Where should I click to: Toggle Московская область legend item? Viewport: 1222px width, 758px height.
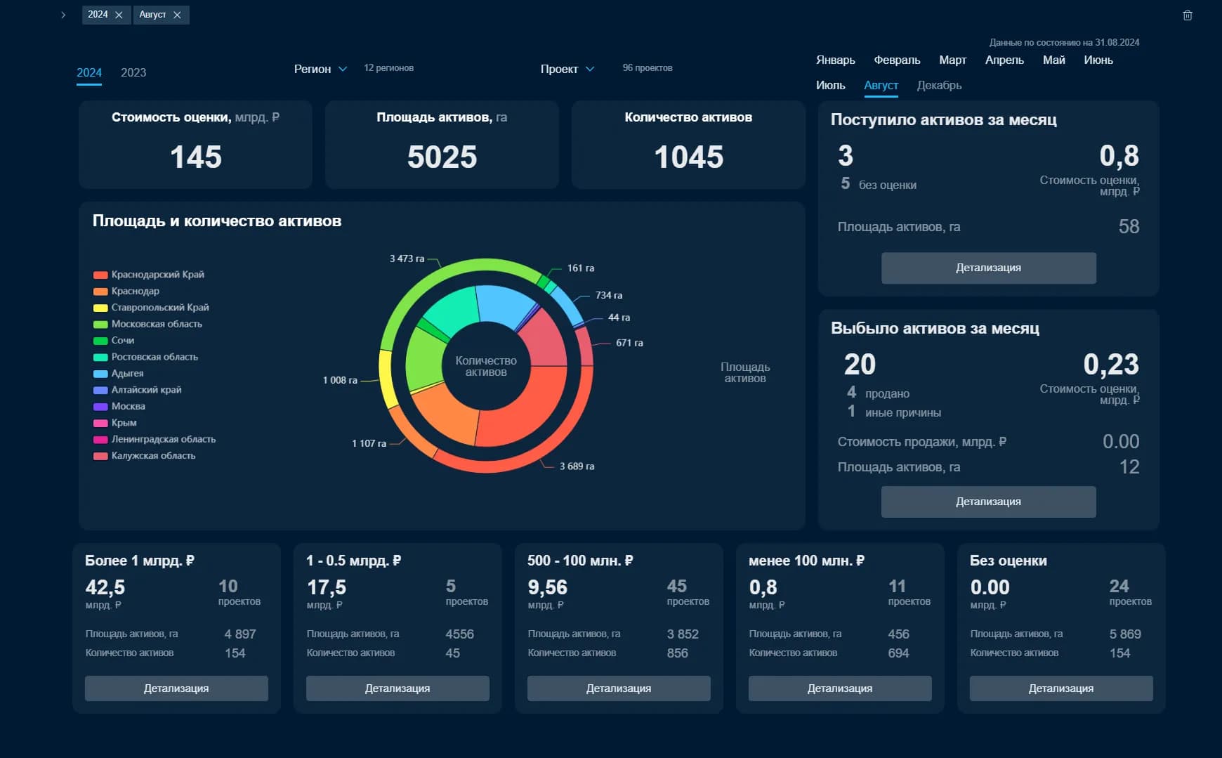pyautogui.click(x=156, y=324)
